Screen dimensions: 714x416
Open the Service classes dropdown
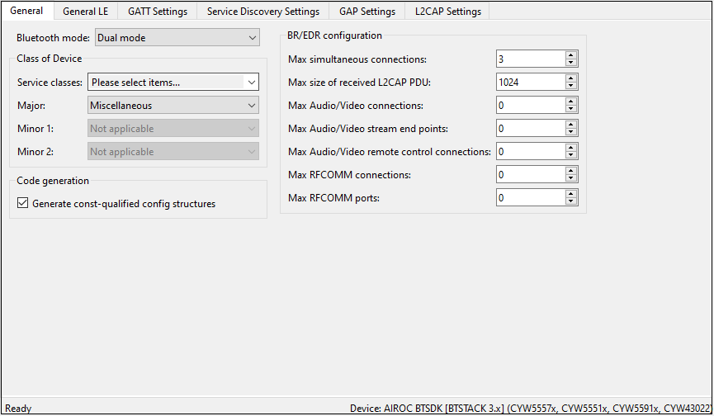(x=251, y=83)
